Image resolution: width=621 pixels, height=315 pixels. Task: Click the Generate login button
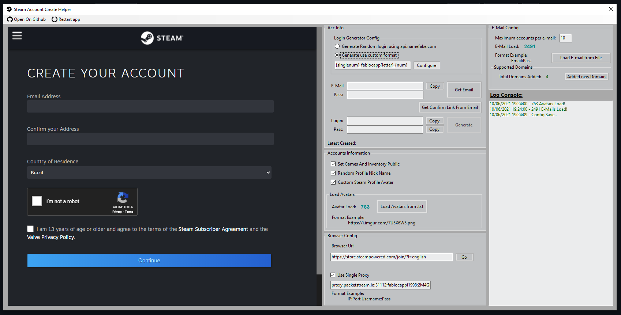tap(464, 125)
